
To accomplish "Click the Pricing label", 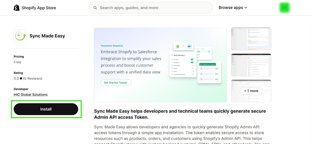I will coord(19,57).
